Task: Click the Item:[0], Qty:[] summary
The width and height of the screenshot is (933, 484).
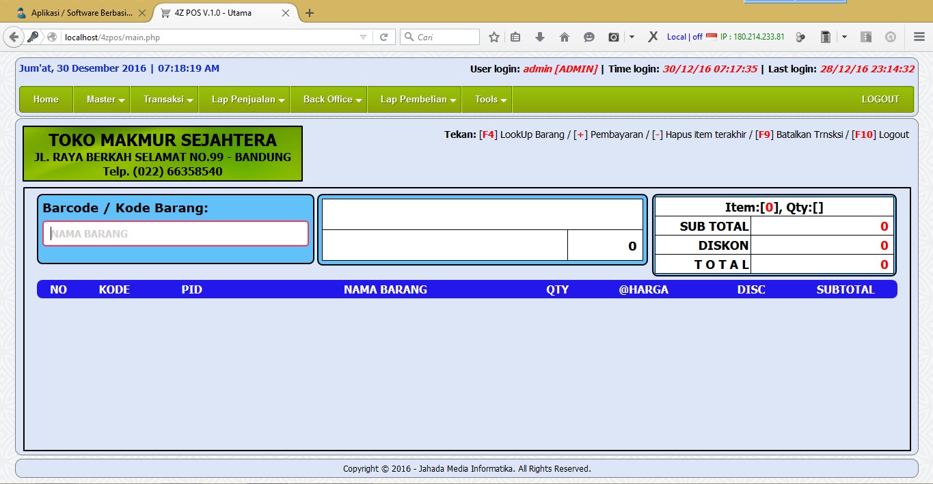Action: click(x=774, y=208)
